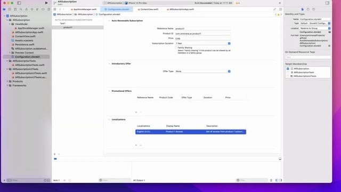
Task: Open the Source Control navigator icon
Action: point(10,10)
